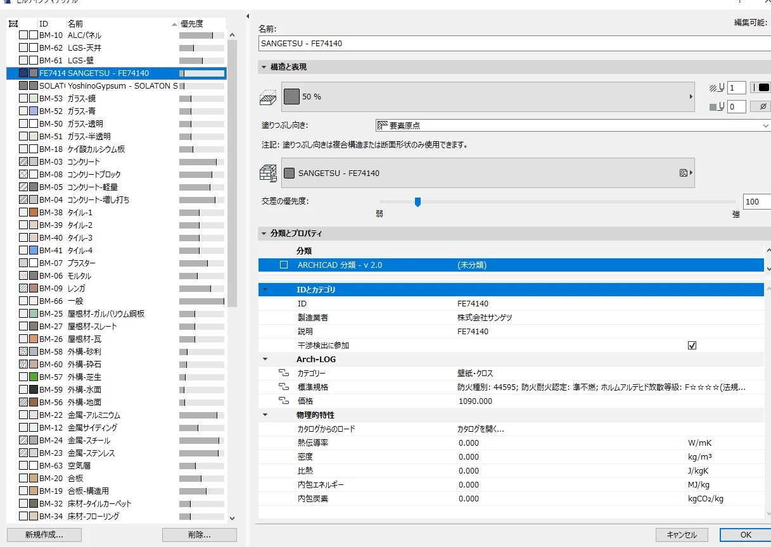Click the 名前 input field
This screenshot has height=547, width=771.
click(x=515, y=44)
